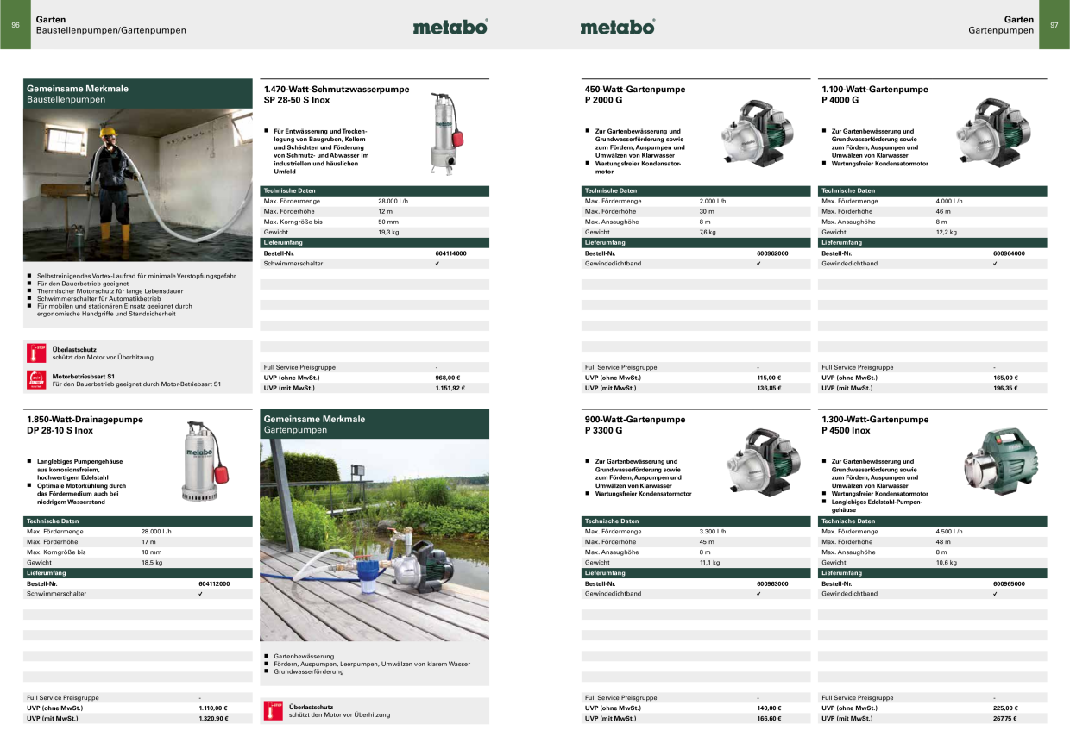Click order number 604112000
This screenshot has height=755, width=1070.
pyautogui.click(x=214, y=583)
